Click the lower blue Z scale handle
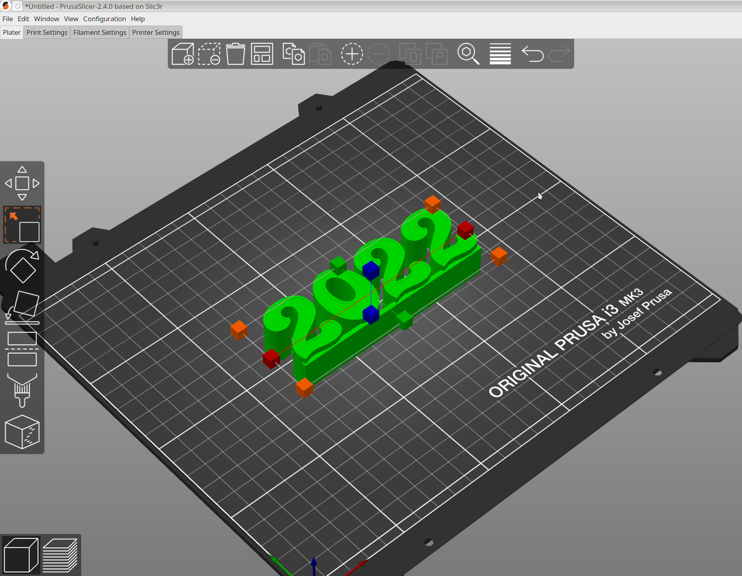The image size is (742, 576). [x=371, y=314]
